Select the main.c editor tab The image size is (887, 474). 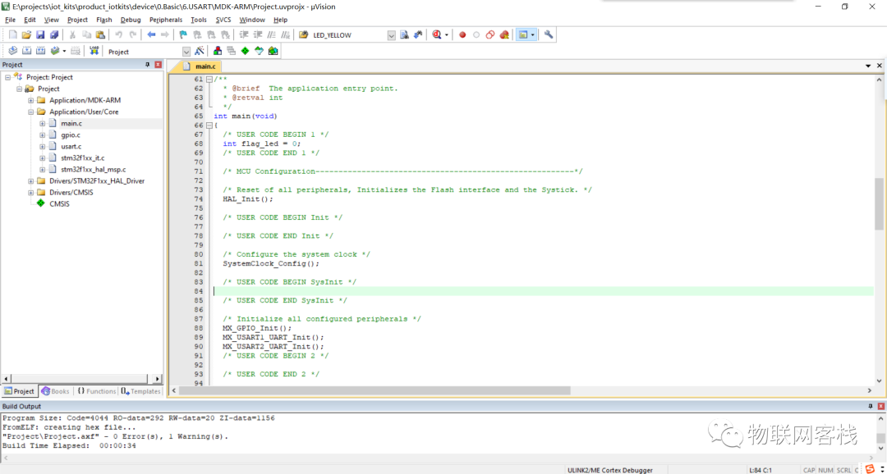200,66
